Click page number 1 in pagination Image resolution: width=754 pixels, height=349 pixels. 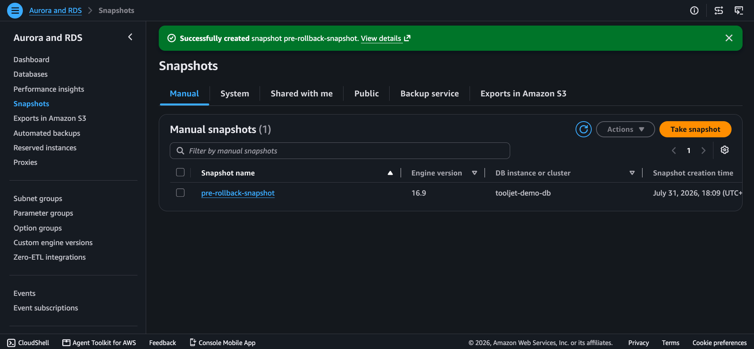coord(689,150)
